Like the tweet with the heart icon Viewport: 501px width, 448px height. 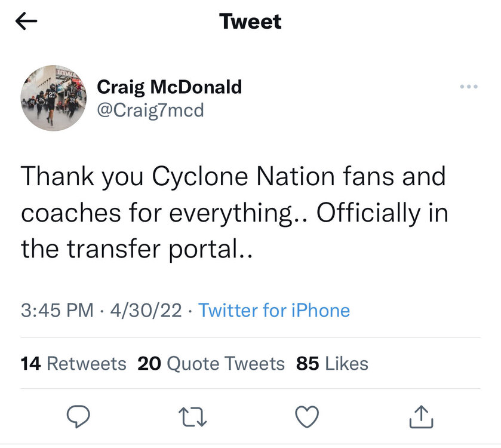(308, 416)
